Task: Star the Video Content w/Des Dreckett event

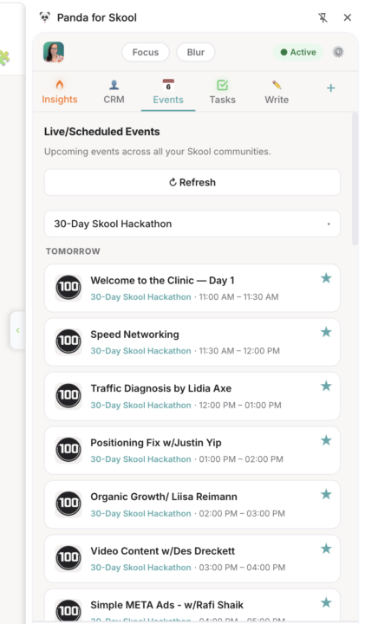Action: (326, 549)
